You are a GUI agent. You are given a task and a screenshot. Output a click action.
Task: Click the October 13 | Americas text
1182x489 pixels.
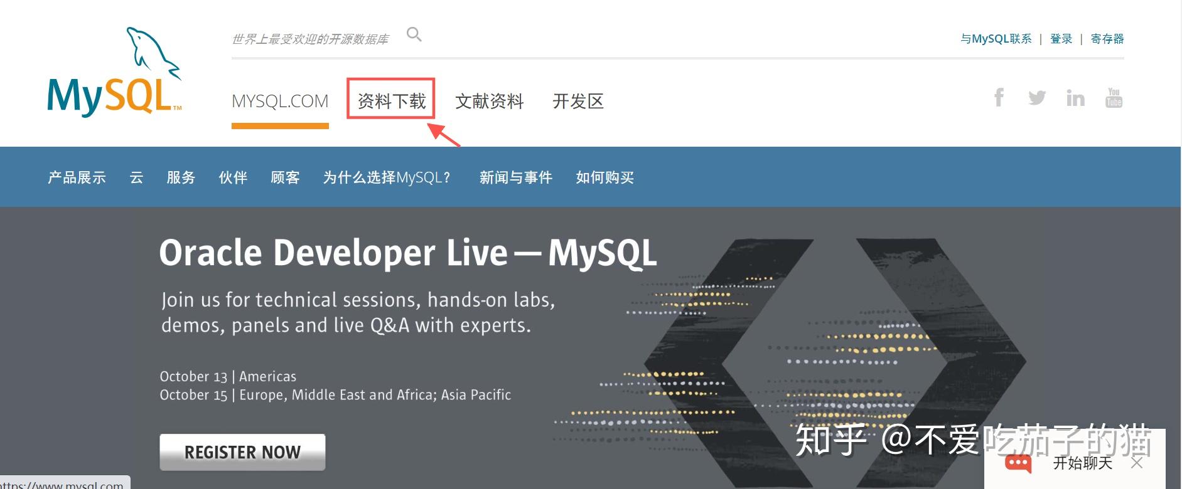[228, 376]
